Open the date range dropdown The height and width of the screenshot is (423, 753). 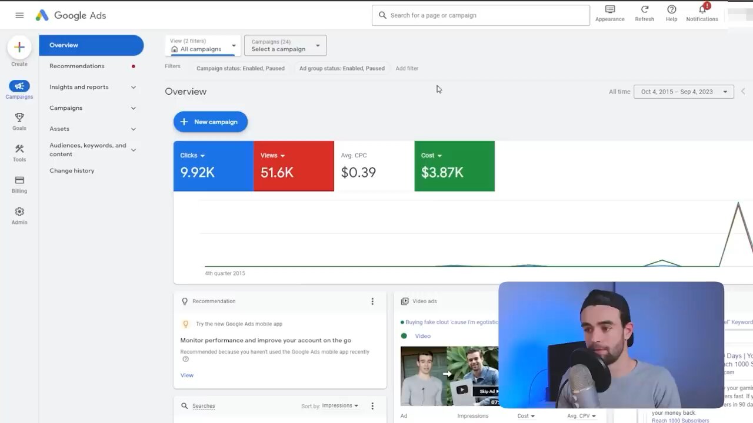tap(684, 92)
